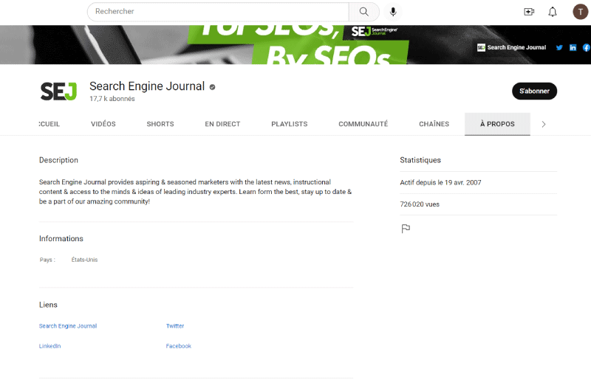Switch to the Playlists tab

289,124
